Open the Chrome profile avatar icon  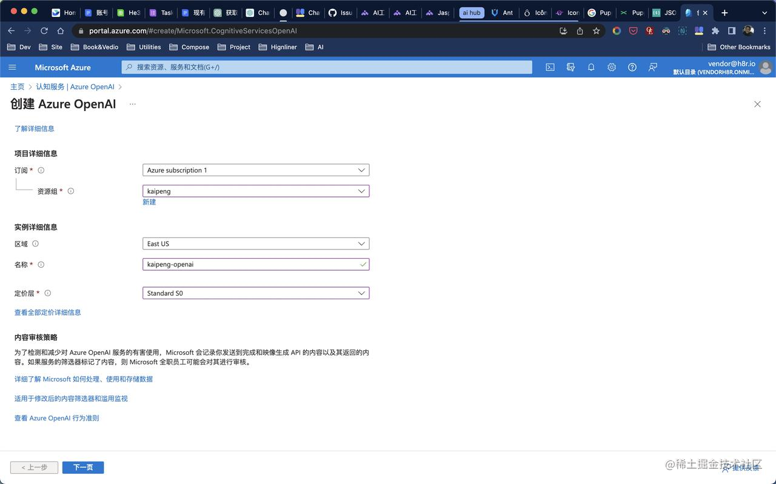(x=748, y=30)
